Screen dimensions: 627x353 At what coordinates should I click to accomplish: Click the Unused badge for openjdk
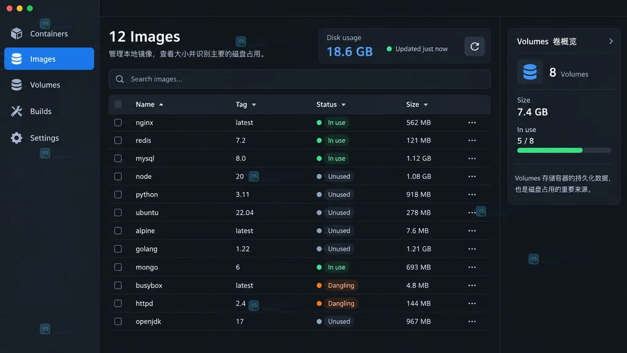point(339,321)
